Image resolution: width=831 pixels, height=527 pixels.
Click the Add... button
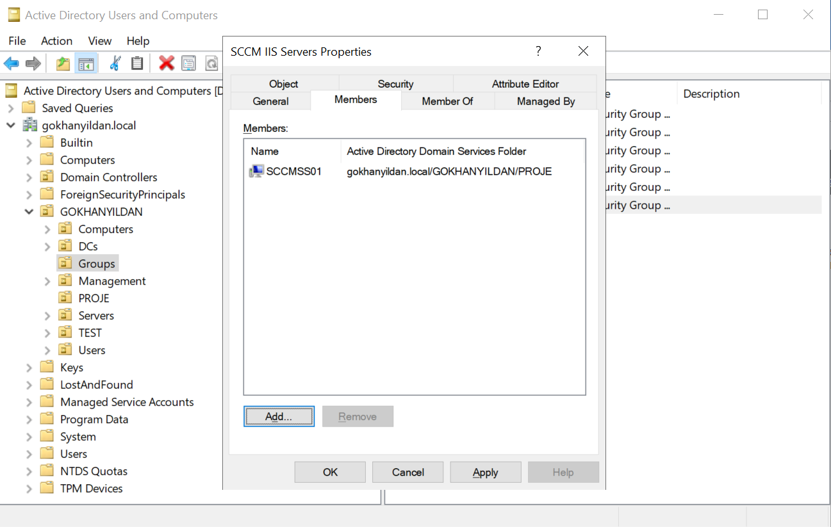pos(279,416)
